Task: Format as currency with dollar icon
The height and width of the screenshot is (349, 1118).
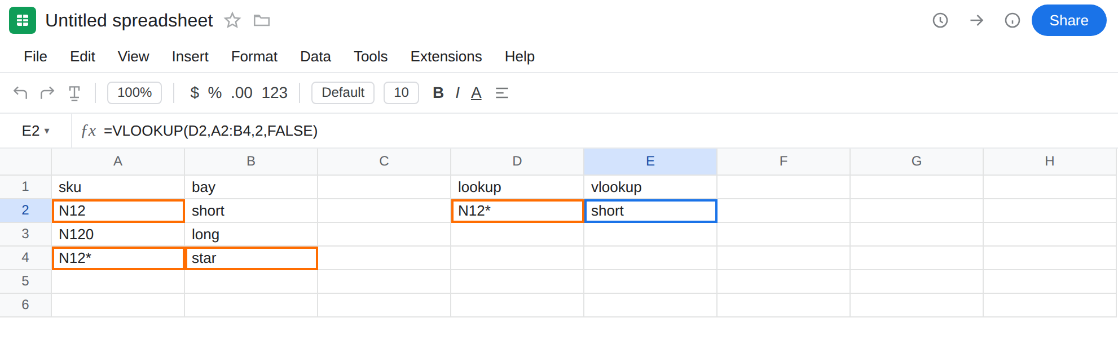Action: [195, 92]
